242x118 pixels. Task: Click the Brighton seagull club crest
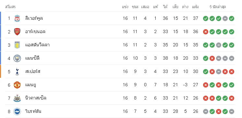coord(17,112)
